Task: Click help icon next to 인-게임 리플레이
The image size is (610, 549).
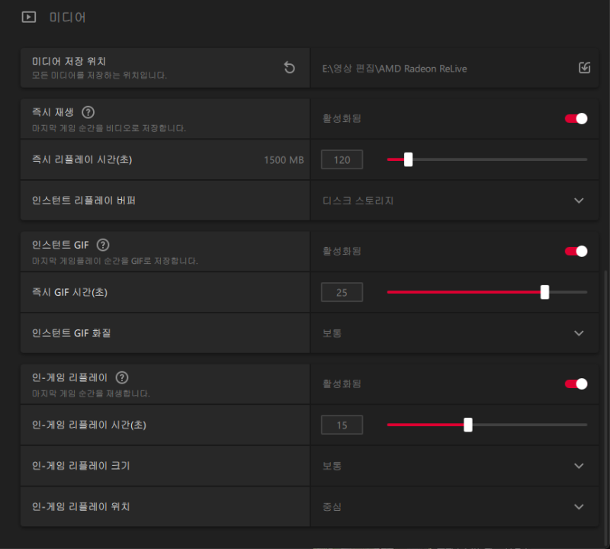Action: (x=122, y=377)
